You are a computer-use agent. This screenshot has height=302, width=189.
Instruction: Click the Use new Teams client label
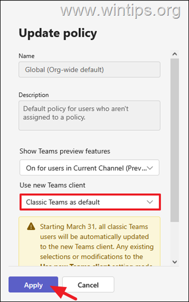pos(53,185)
